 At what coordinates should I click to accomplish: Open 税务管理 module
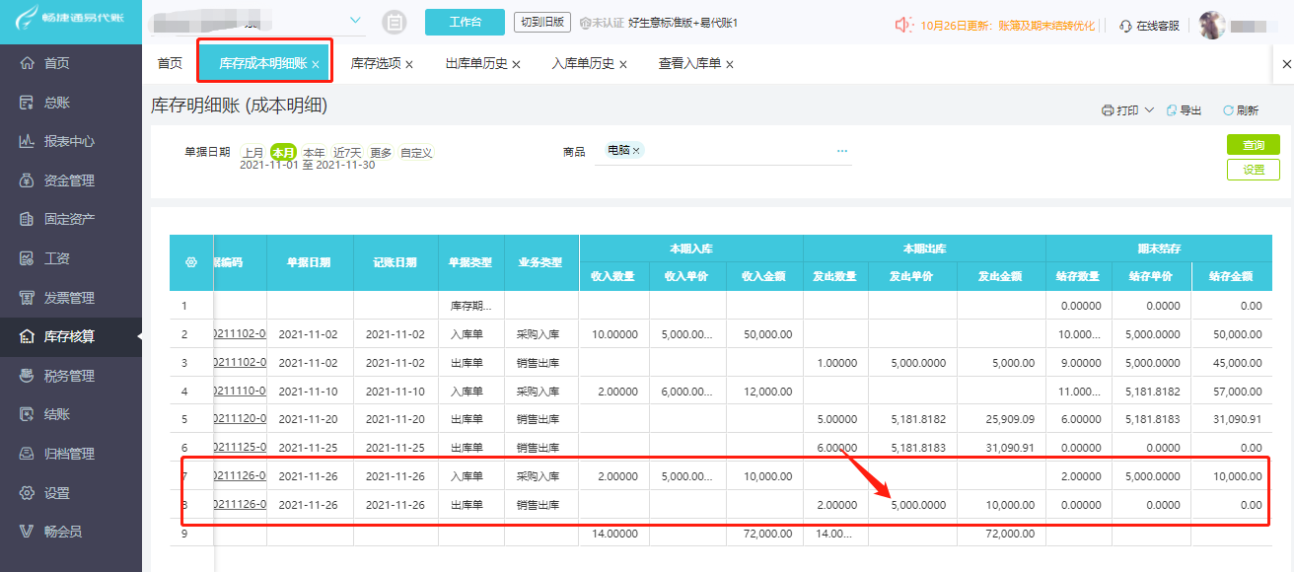tap(69, 376)
